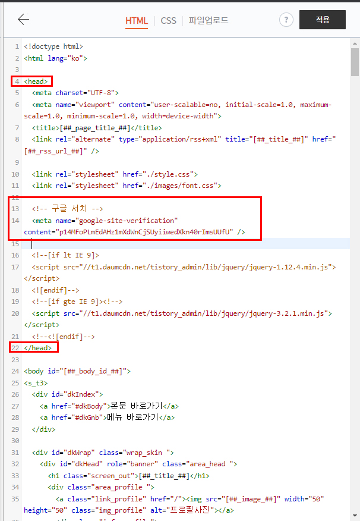Click the 구글 서치 comment line
This screenshot has height=521, width=360.
coord(68,209)
